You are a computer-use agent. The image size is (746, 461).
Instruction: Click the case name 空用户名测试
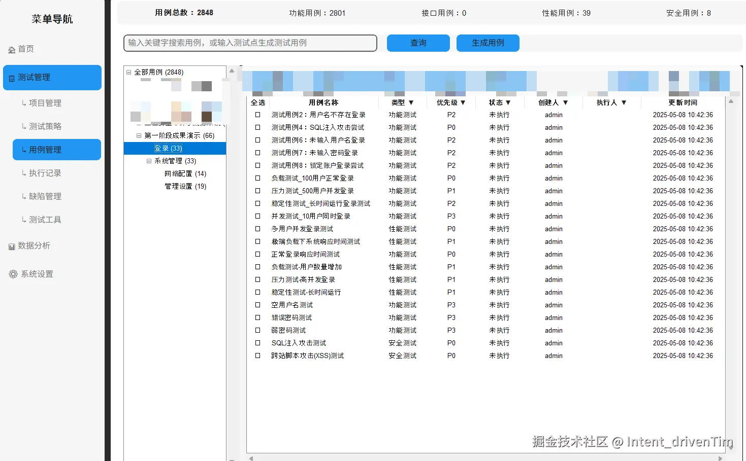[292, 305]
